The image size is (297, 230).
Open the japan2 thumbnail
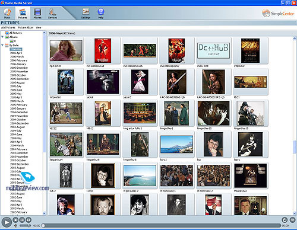coord(140,82)
